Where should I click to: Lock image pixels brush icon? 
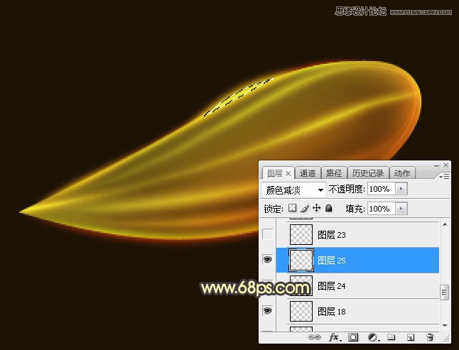click(x=304, y=209)
